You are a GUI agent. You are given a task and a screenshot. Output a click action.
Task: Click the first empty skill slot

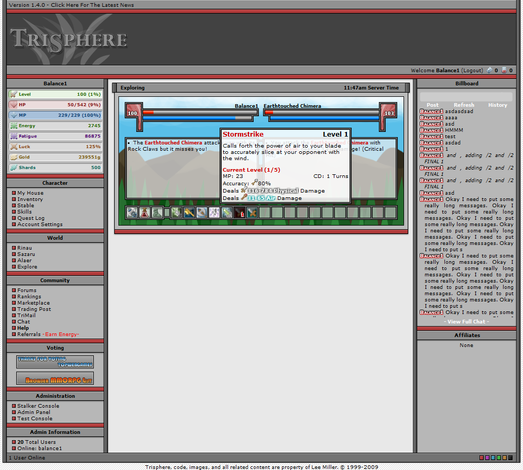coord(265,212)
